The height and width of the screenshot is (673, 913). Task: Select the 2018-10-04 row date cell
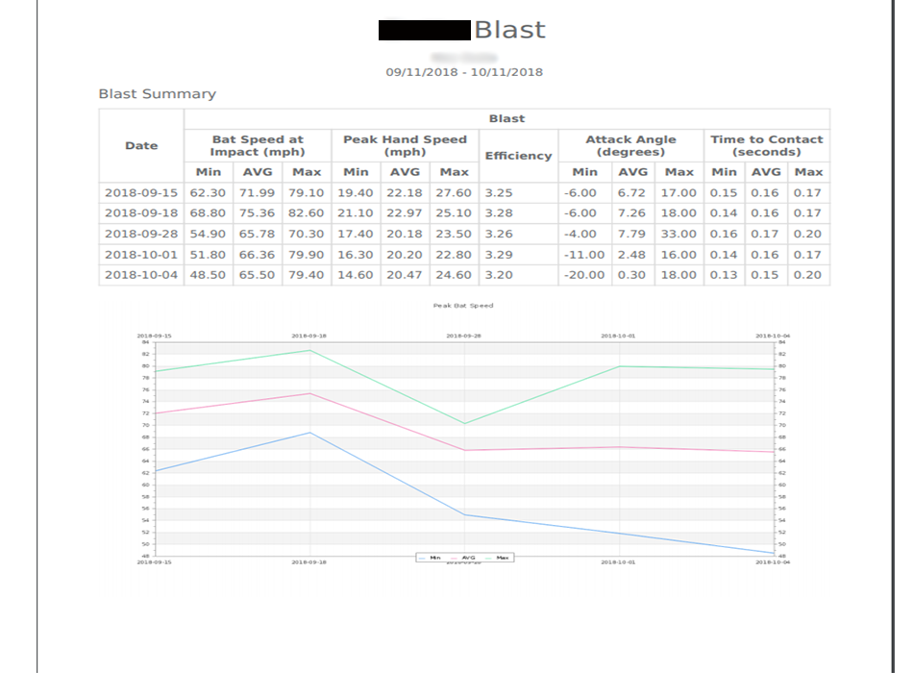click(x=141, y=275)
